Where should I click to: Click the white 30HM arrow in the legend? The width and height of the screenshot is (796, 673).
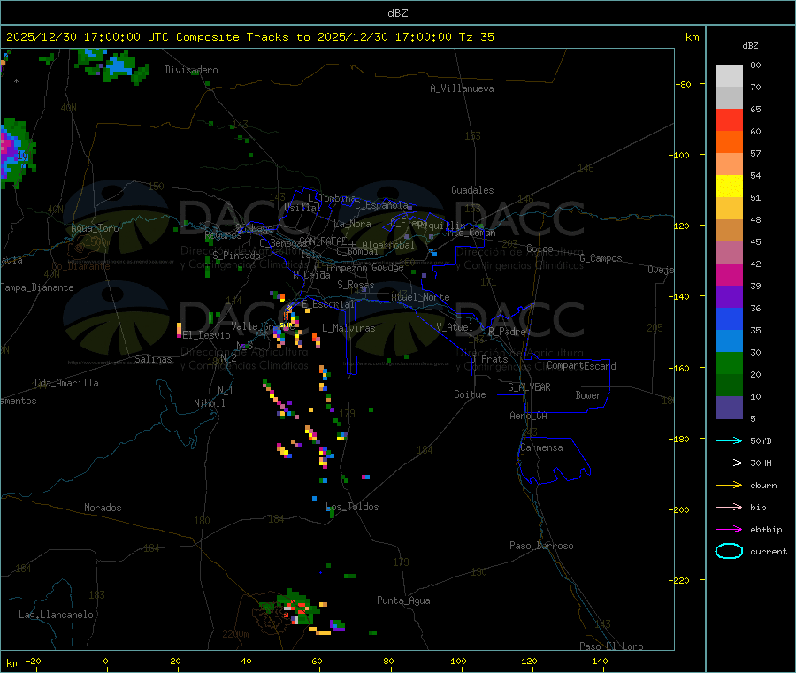tap(729, 463)
